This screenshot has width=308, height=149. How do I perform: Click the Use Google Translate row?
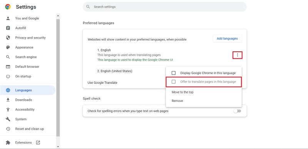coord(102,83)
